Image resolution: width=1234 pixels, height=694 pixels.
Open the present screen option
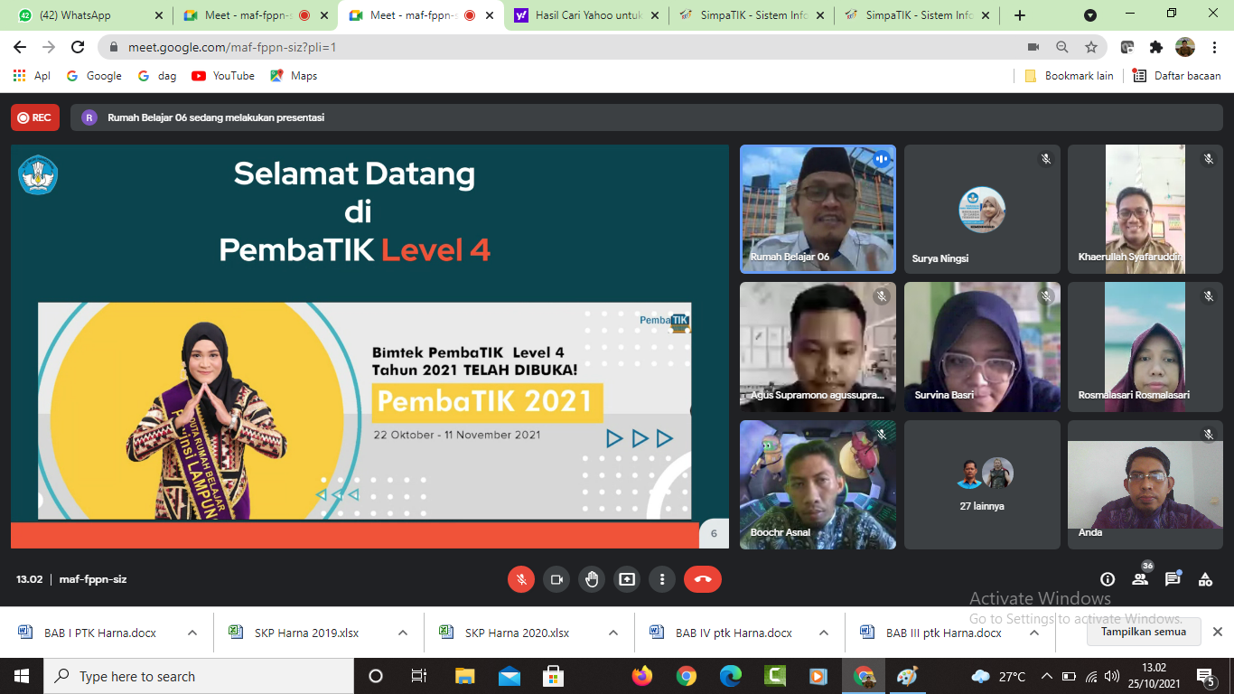[x=627, y=579]
